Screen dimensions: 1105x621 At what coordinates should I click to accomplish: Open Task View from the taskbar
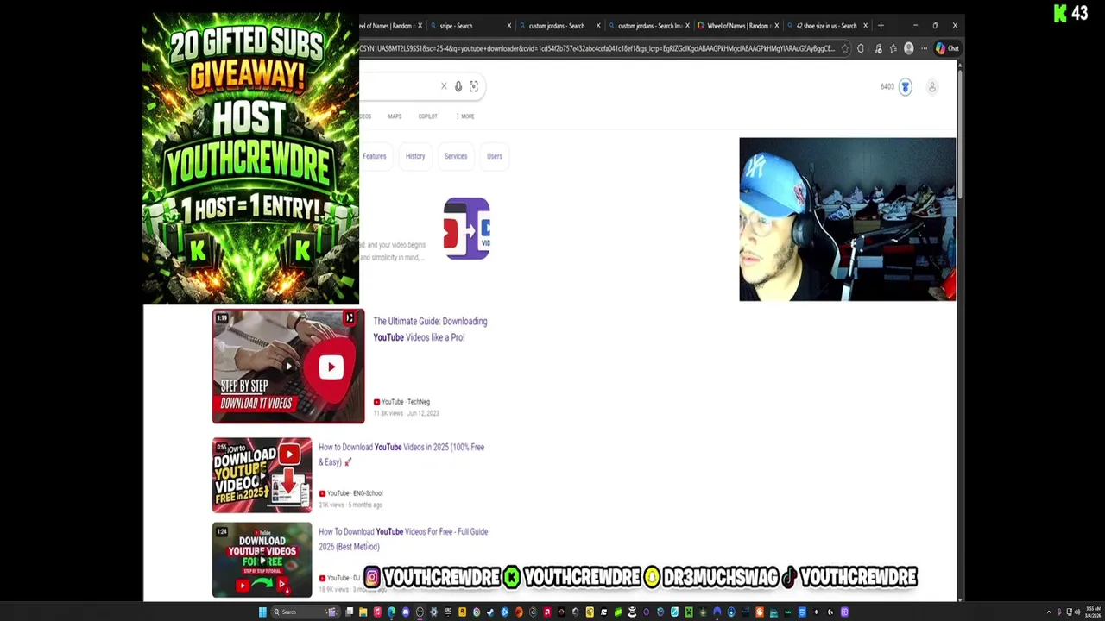(x=350, y=612)
